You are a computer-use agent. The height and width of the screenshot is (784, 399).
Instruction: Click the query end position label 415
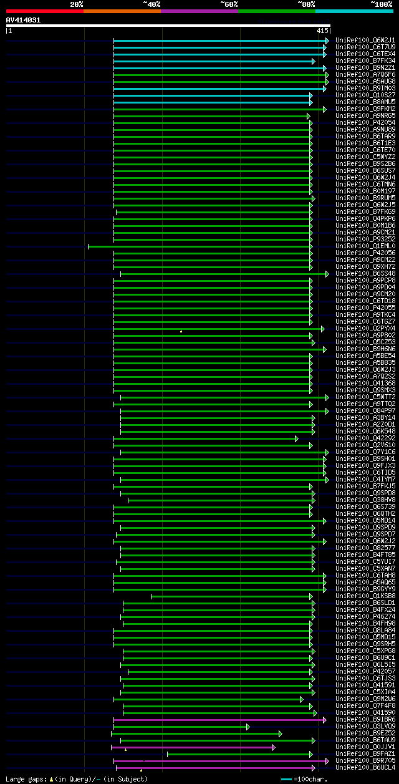tap(322, 31)
